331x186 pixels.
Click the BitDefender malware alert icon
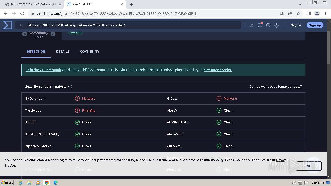(x=77, y=98)
